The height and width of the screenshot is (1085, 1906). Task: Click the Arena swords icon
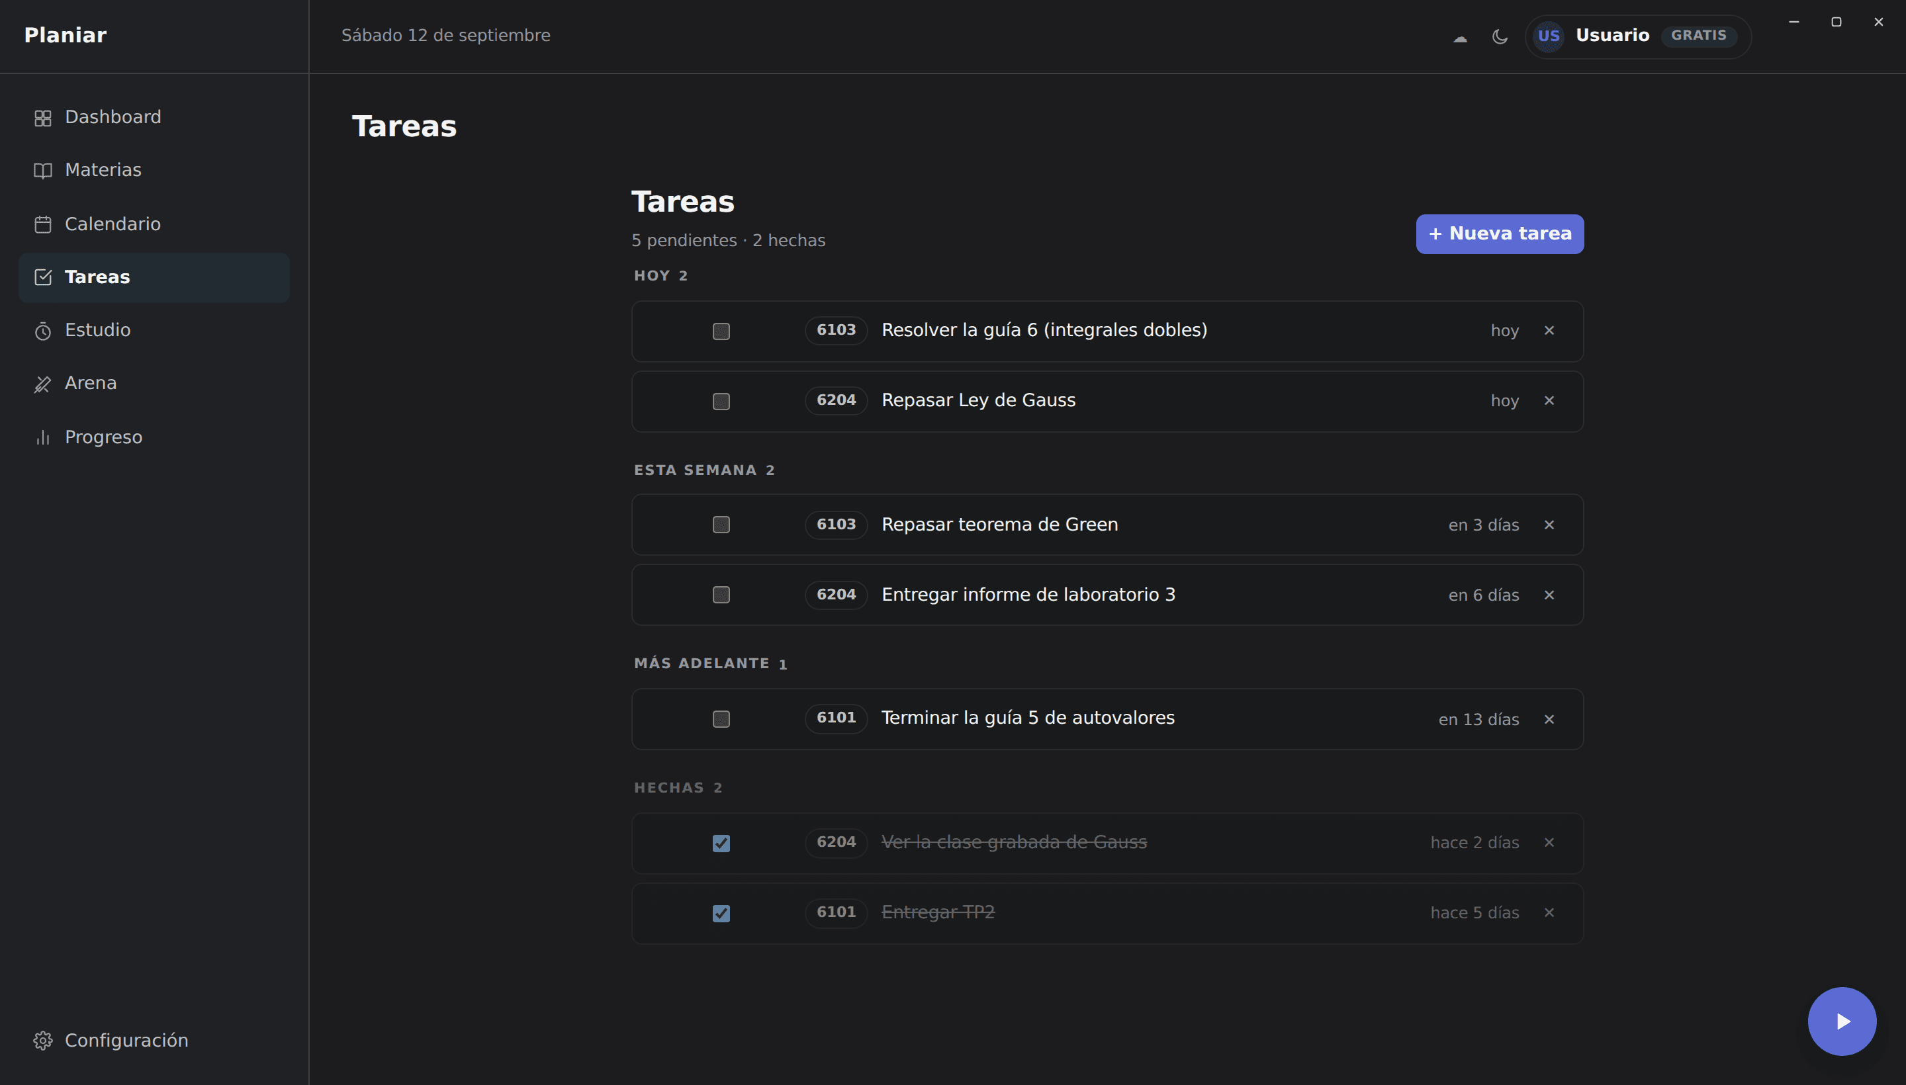pyautogui.click(x=42, y=384)
